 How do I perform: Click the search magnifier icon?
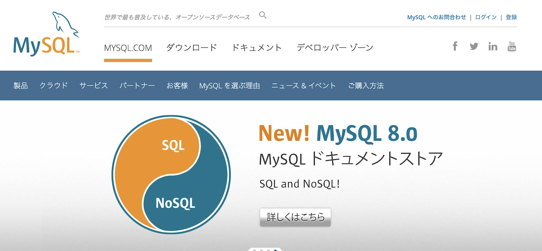tap(262, 15)
